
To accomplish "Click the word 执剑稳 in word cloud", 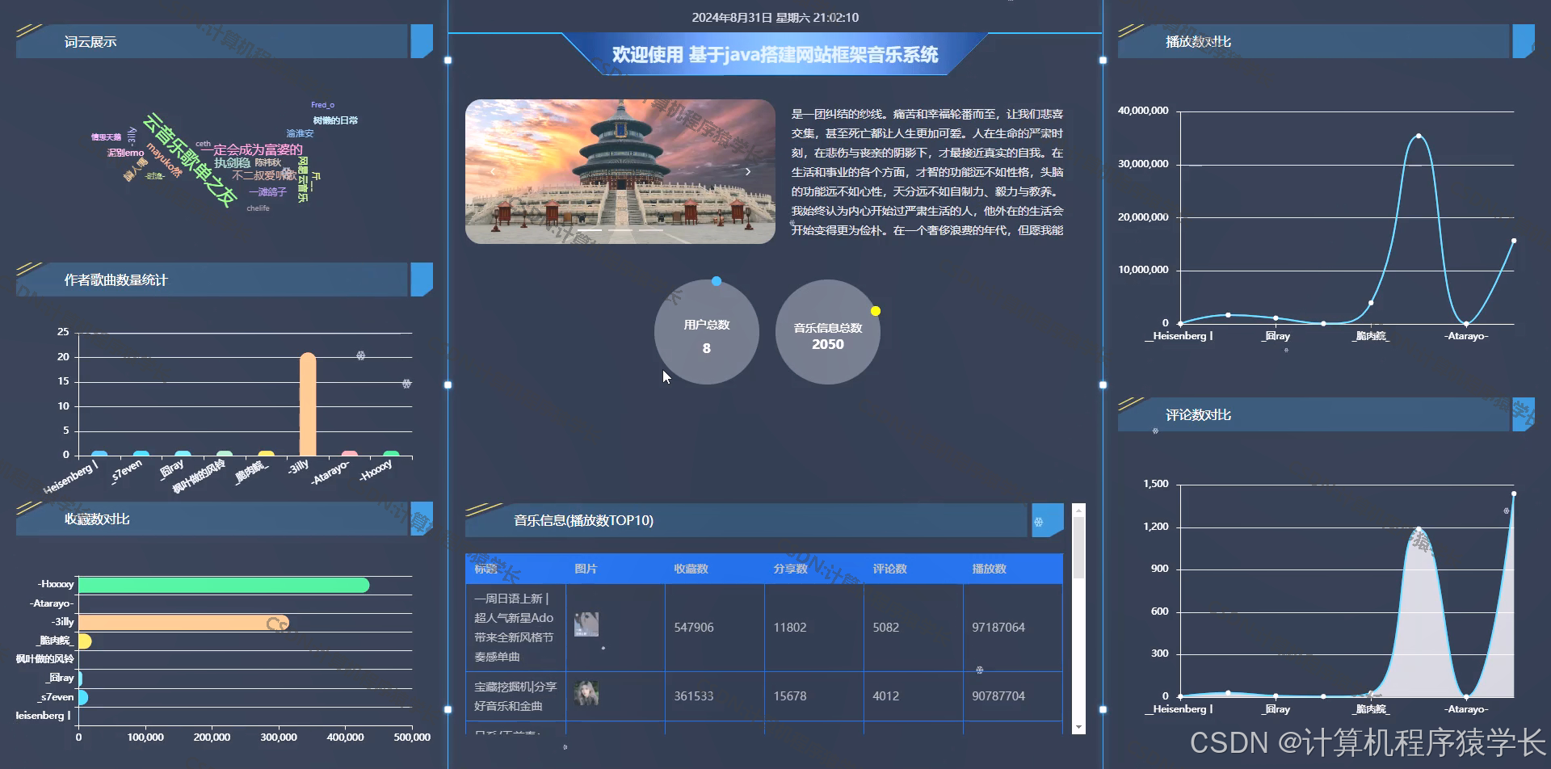I will 232,163.
